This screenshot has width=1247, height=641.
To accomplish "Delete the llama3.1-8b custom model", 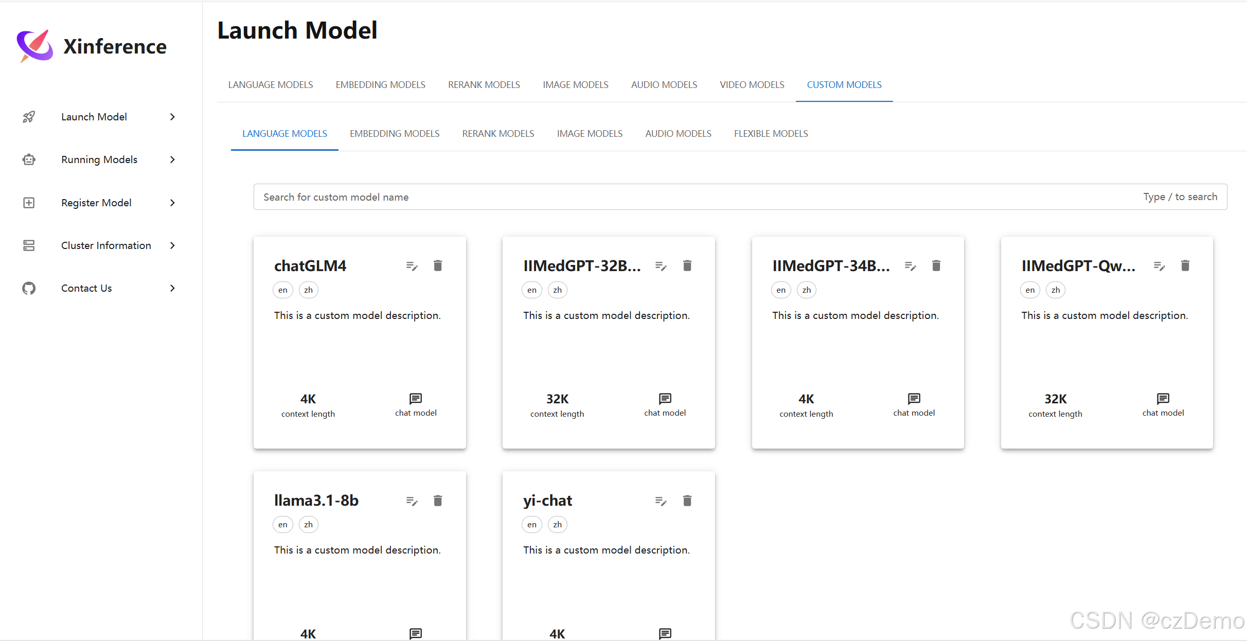I will point(438,501).
